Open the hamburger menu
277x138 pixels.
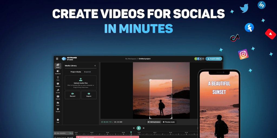point(57,59)
